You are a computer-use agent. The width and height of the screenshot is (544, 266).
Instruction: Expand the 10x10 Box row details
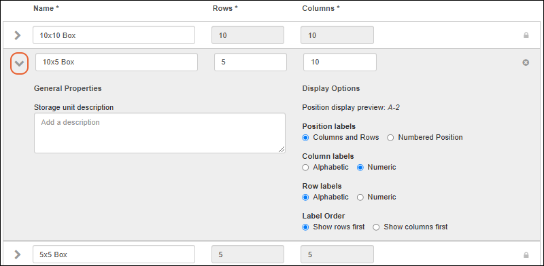click(18, 35)
